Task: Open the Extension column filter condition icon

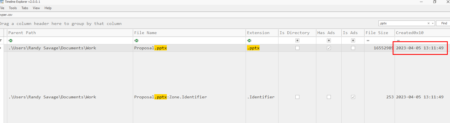Action: pyautogui.click(x=249, y=40)
